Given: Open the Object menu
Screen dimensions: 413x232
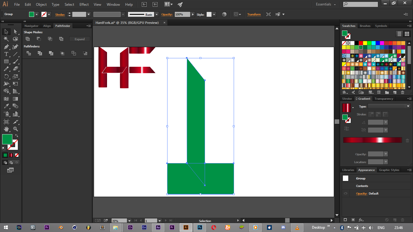Looking at the screenshot, I should click(41, 5).
